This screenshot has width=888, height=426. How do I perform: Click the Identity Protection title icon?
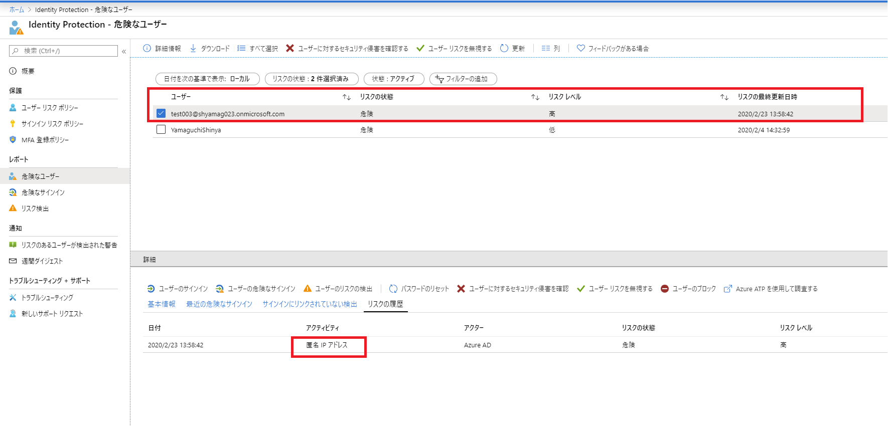pos(16,28)
